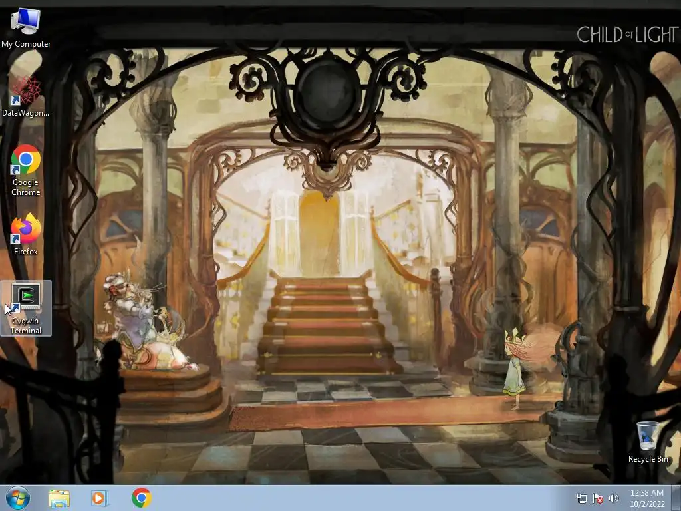Launch Chrome from the taskbar

tap(141, 498)
